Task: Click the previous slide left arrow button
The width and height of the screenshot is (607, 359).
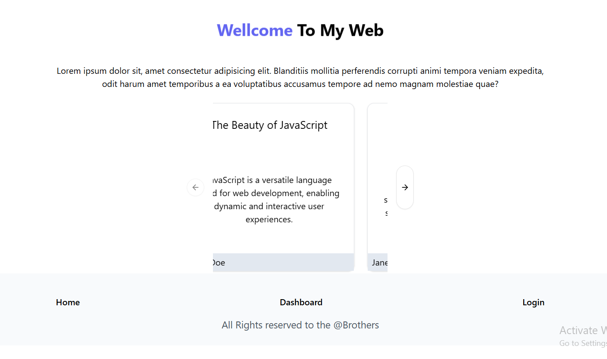Action: point(195,187)
